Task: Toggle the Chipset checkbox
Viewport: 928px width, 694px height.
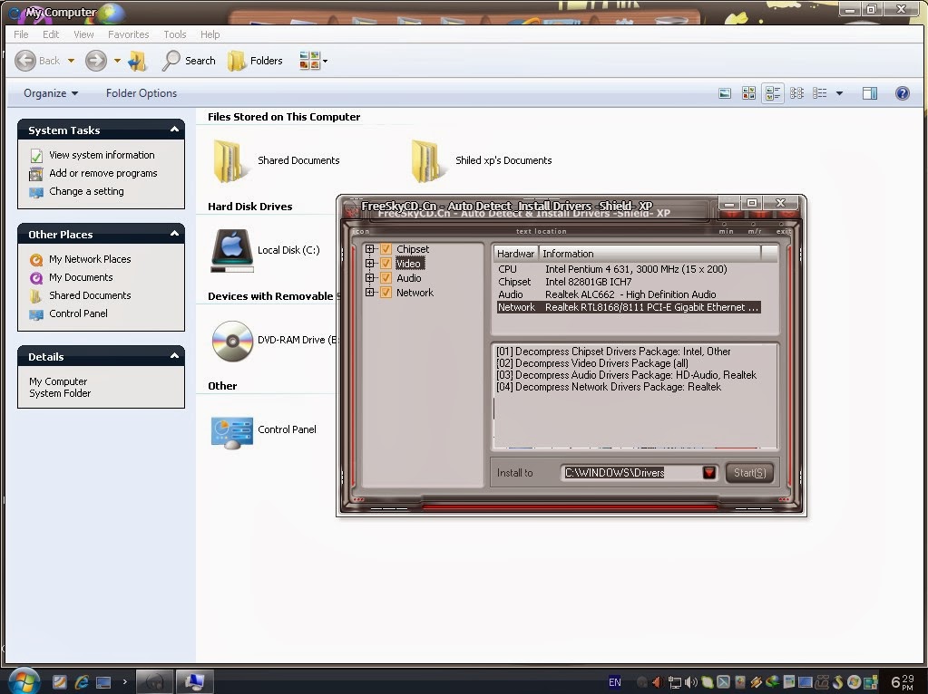Action: click(386, 249)
